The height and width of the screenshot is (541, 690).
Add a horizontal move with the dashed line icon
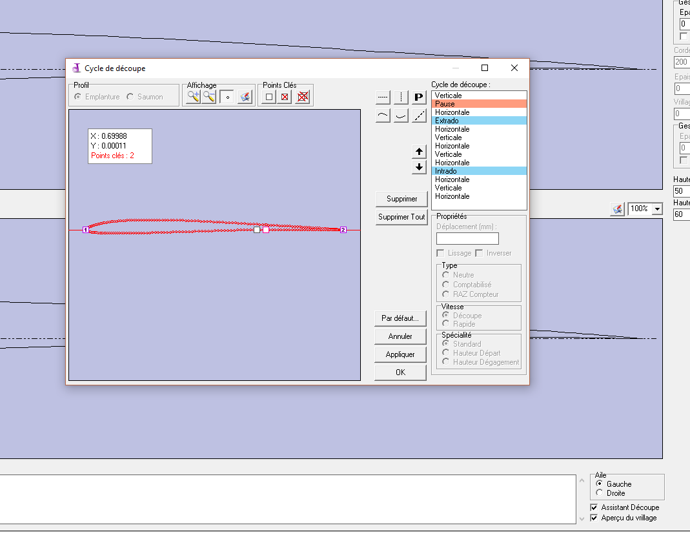tap(383, 97)
